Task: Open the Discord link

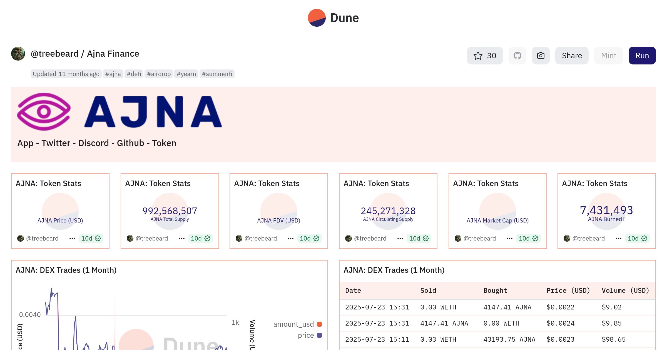Action: tap(93, 143)
